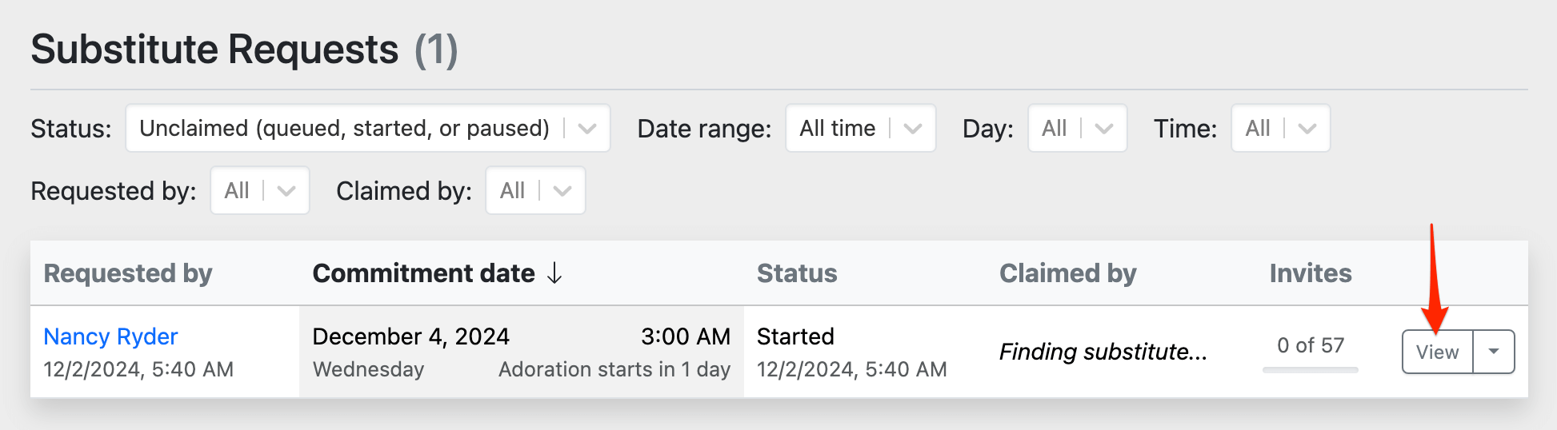Sort by Commitment date column header
The width and height of the screenshot is (1557, 430).
(x=423, y=273)
